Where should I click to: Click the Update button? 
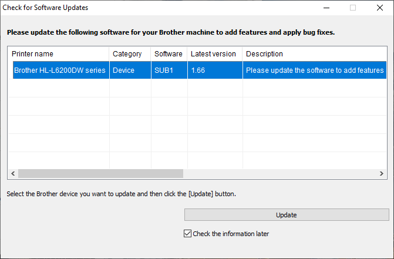click(x=287, y=215)
